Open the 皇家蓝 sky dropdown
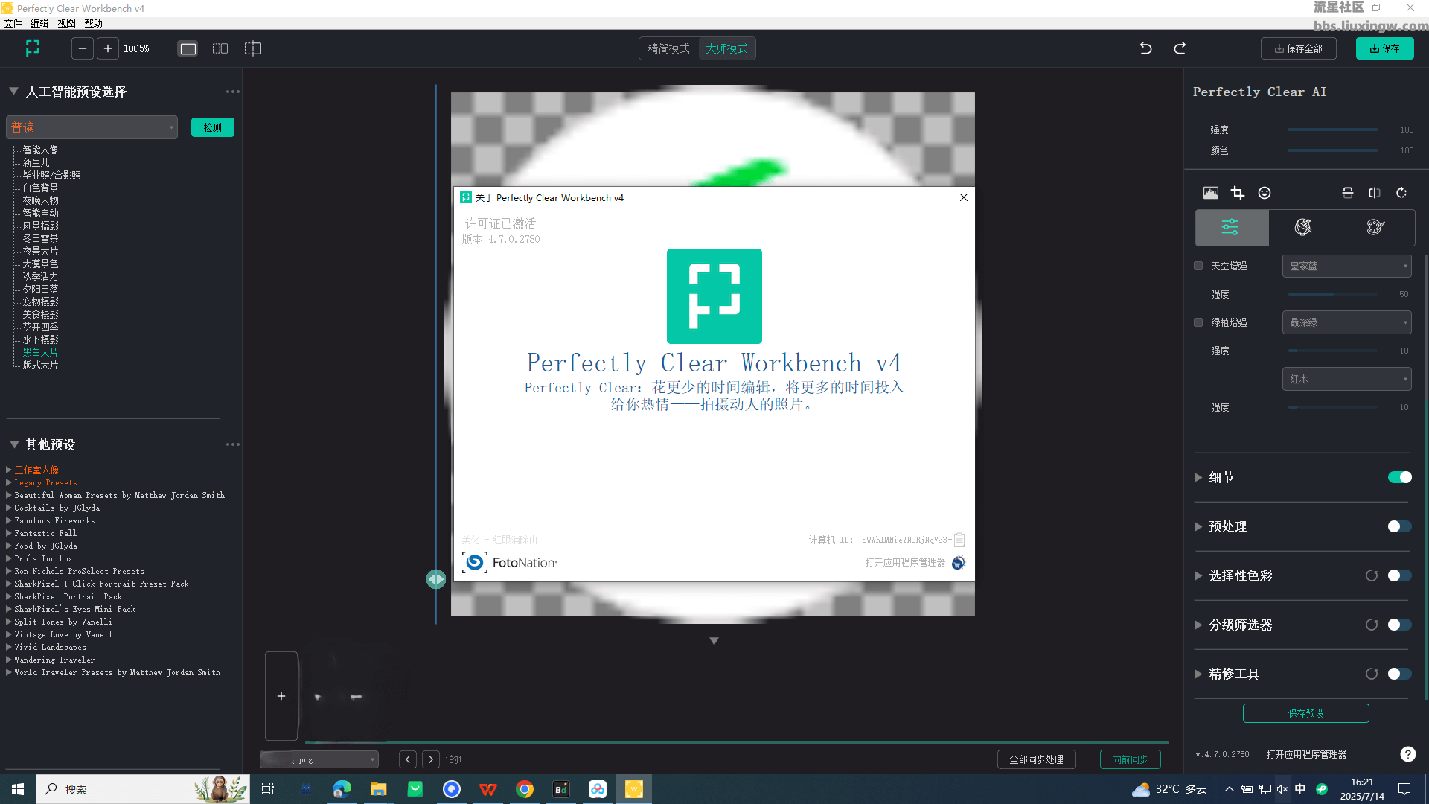 (x=1347, y=266)
